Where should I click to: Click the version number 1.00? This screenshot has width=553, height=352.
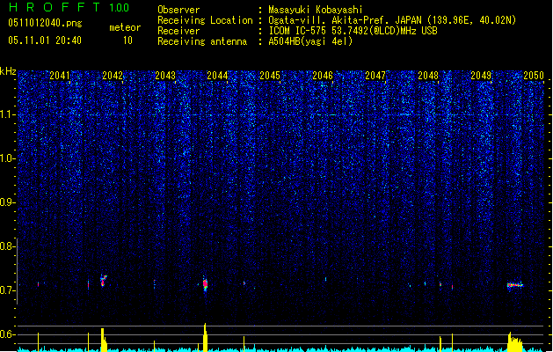[120, 7]
